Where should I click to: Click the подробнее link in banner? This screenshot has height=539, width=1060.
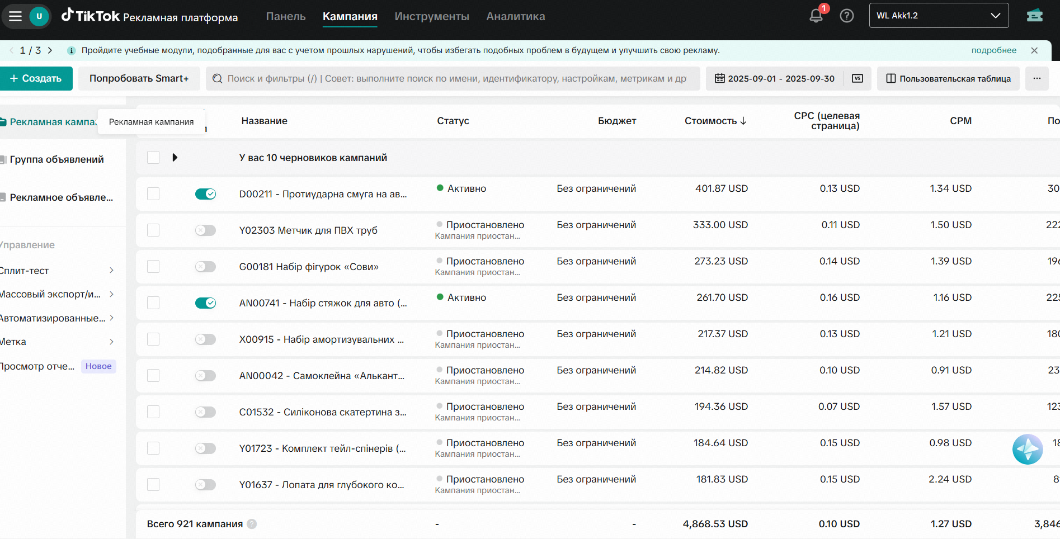pos(993,50)
